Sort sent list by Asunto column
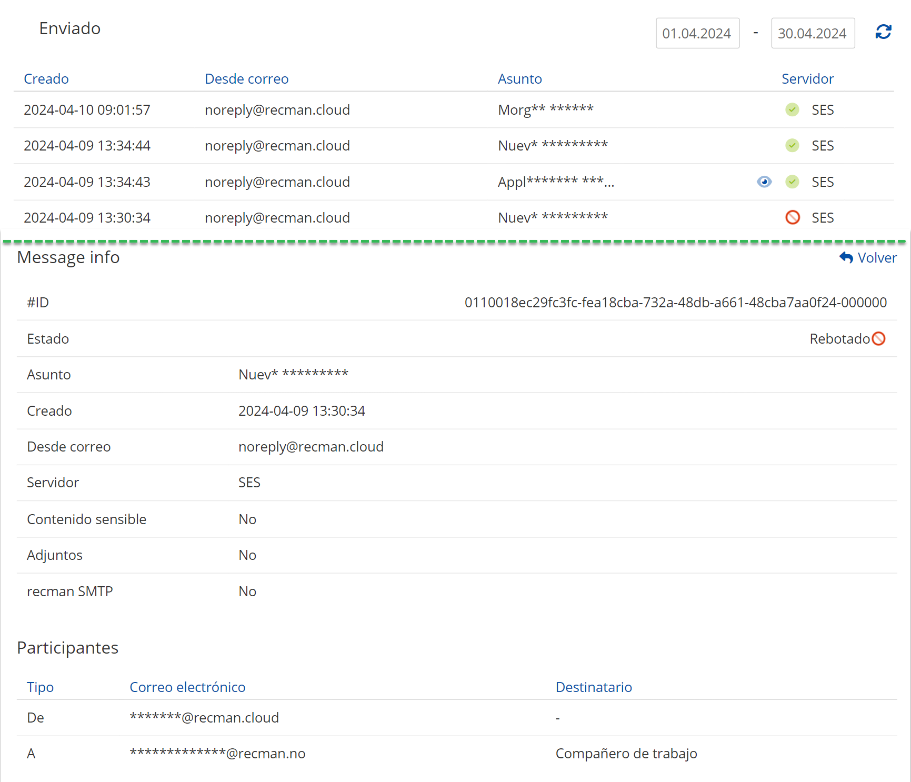Viewport: 911px width, 782px height. pyautogui.click(x=519, y=79)
